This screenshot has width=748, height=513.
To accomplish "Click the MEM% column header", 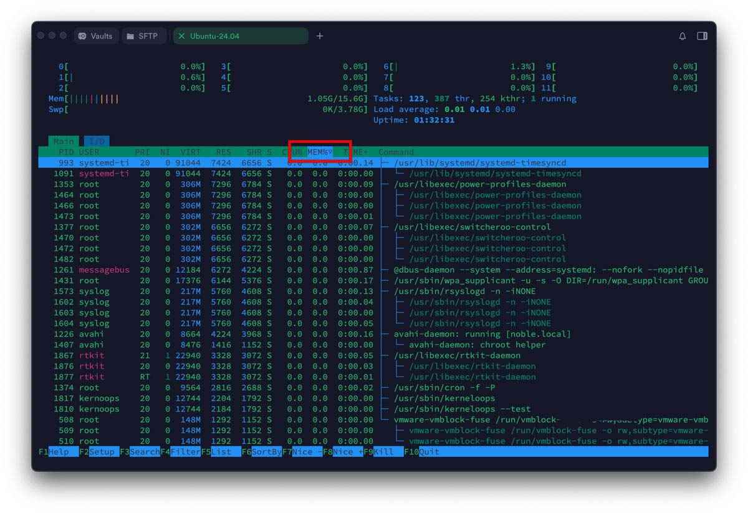I will tap(320, 152).
